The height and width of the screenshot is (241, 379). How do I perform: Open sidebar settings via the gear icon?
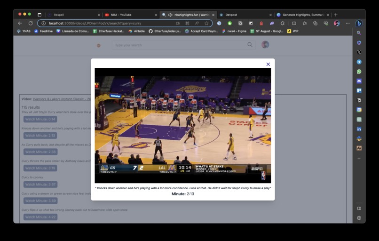[359, 218]
